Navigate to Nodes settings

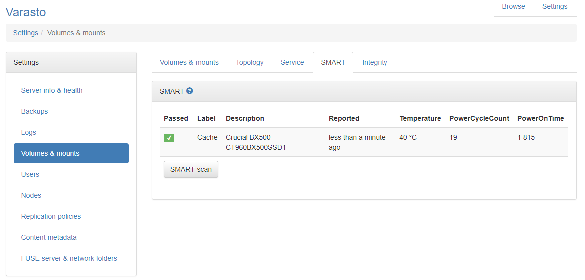tap(31, 195)
